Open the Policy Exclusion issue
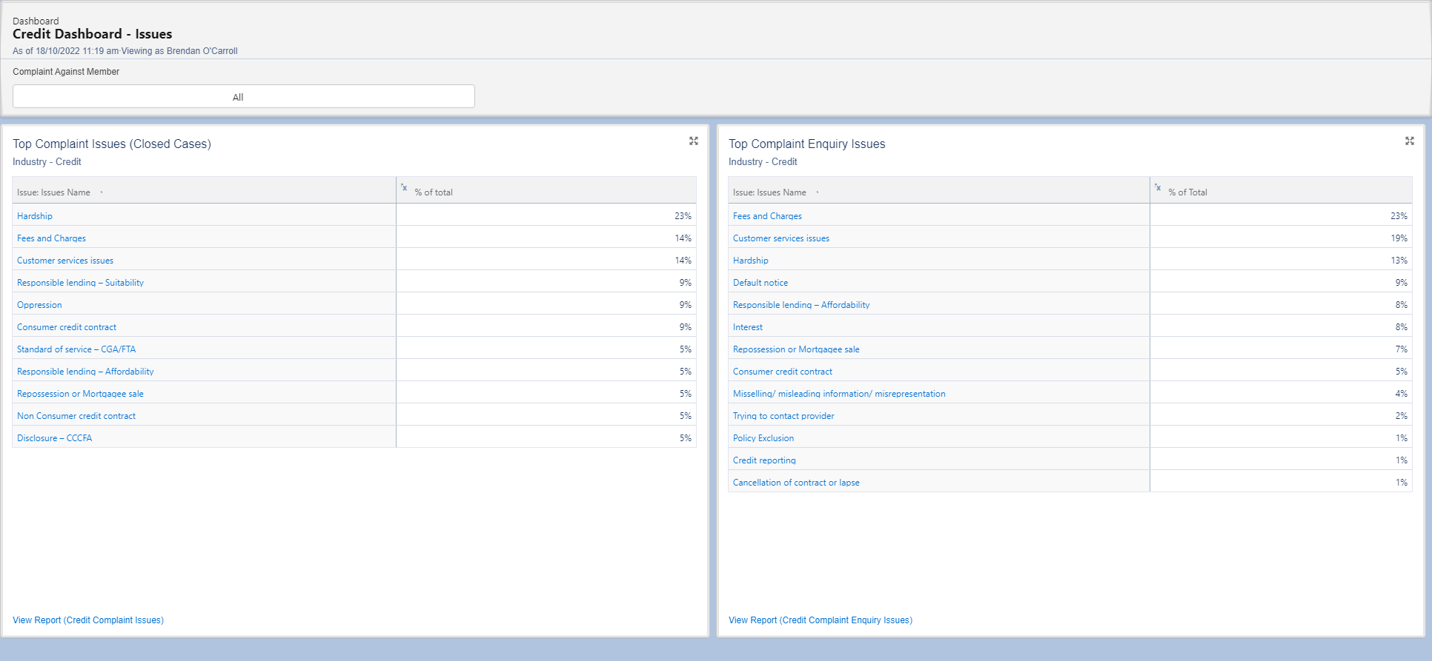Viewport: 1432px width, 661px height. pos(763,438)
